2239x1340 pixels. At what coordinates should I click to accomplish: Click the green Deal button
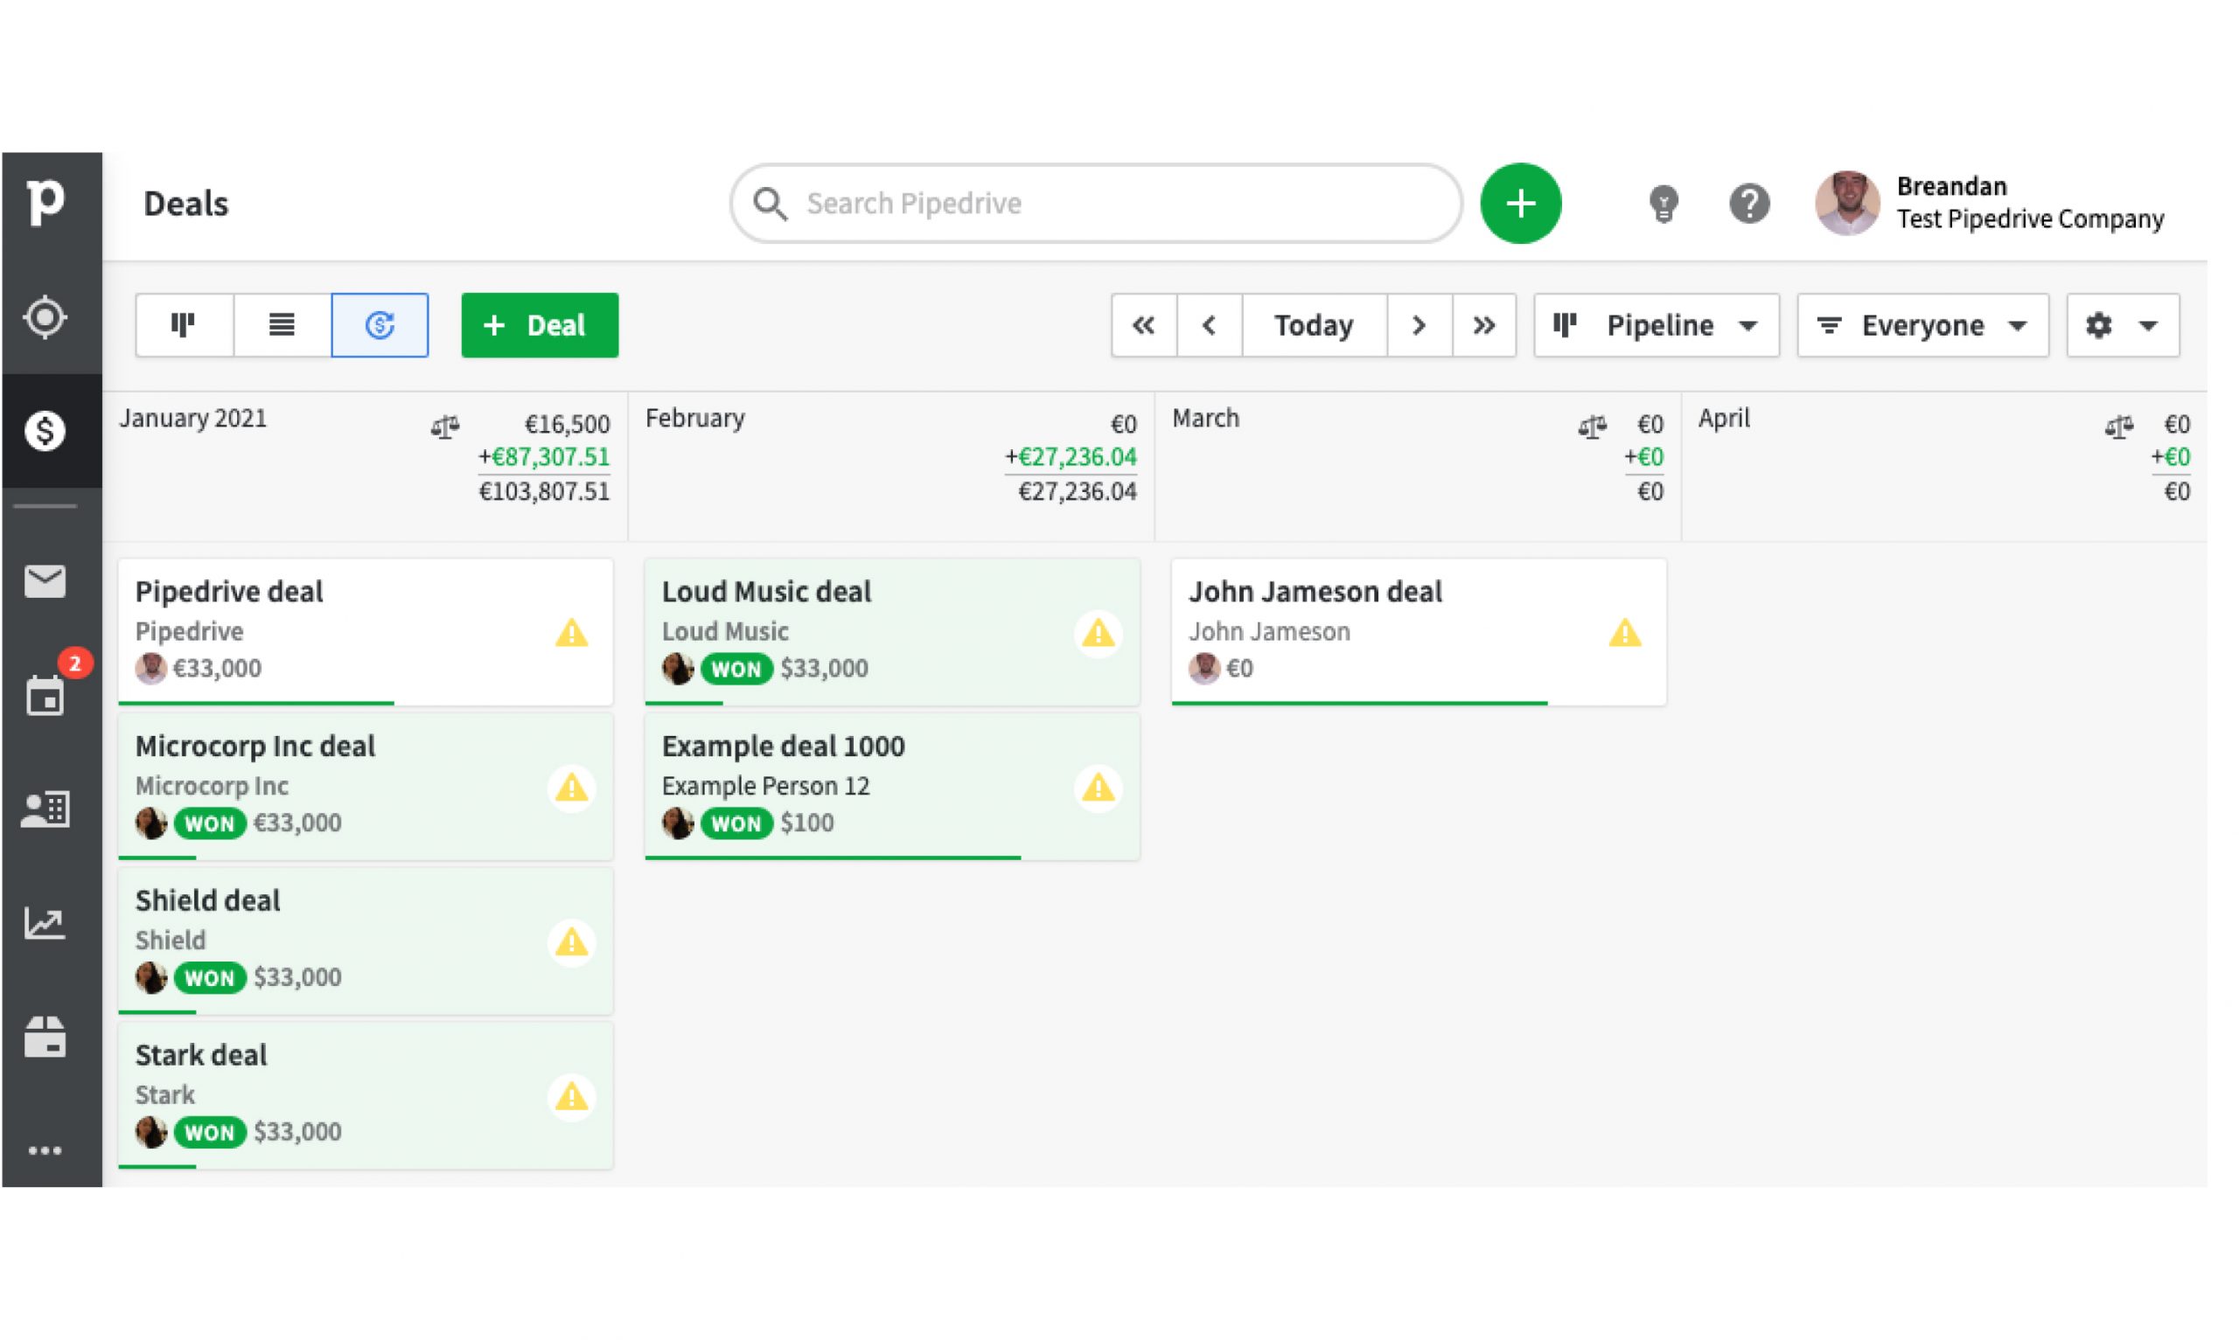(540, 325)
